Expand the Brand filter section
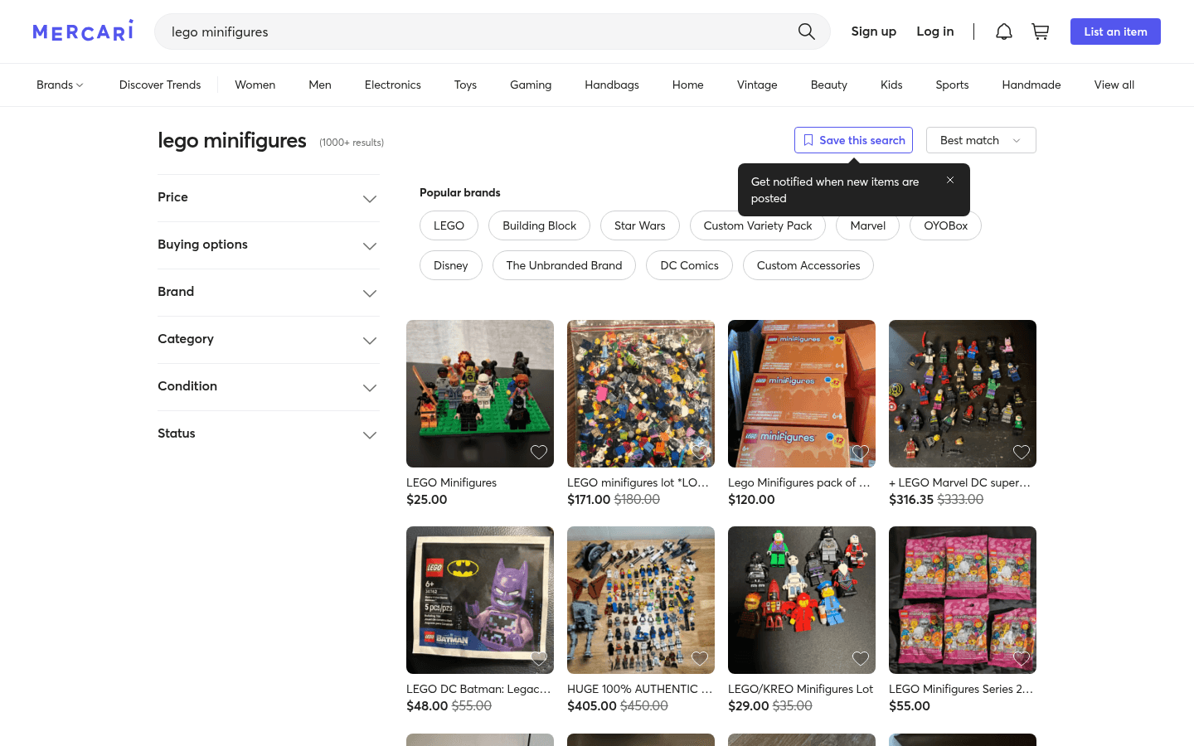 pyautogui.click(x=269, y=292)
